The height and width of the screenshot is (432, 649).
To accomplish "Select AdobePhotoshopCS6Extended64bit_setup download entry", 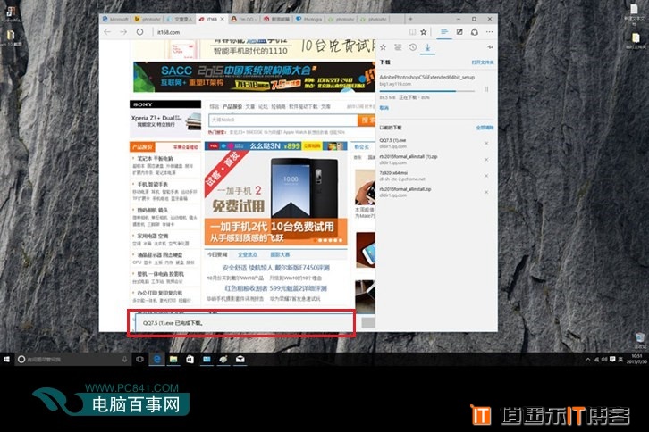I will [x=426, y=80].
